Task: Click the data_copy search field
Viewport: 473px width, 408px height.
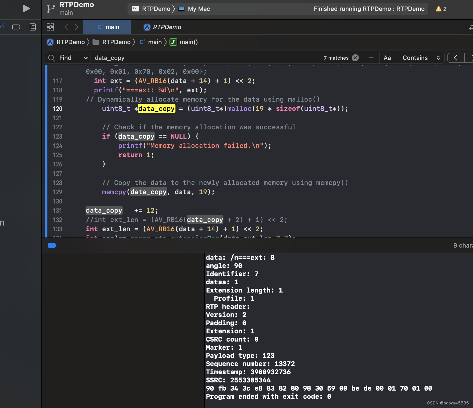Action: point(207,58)
